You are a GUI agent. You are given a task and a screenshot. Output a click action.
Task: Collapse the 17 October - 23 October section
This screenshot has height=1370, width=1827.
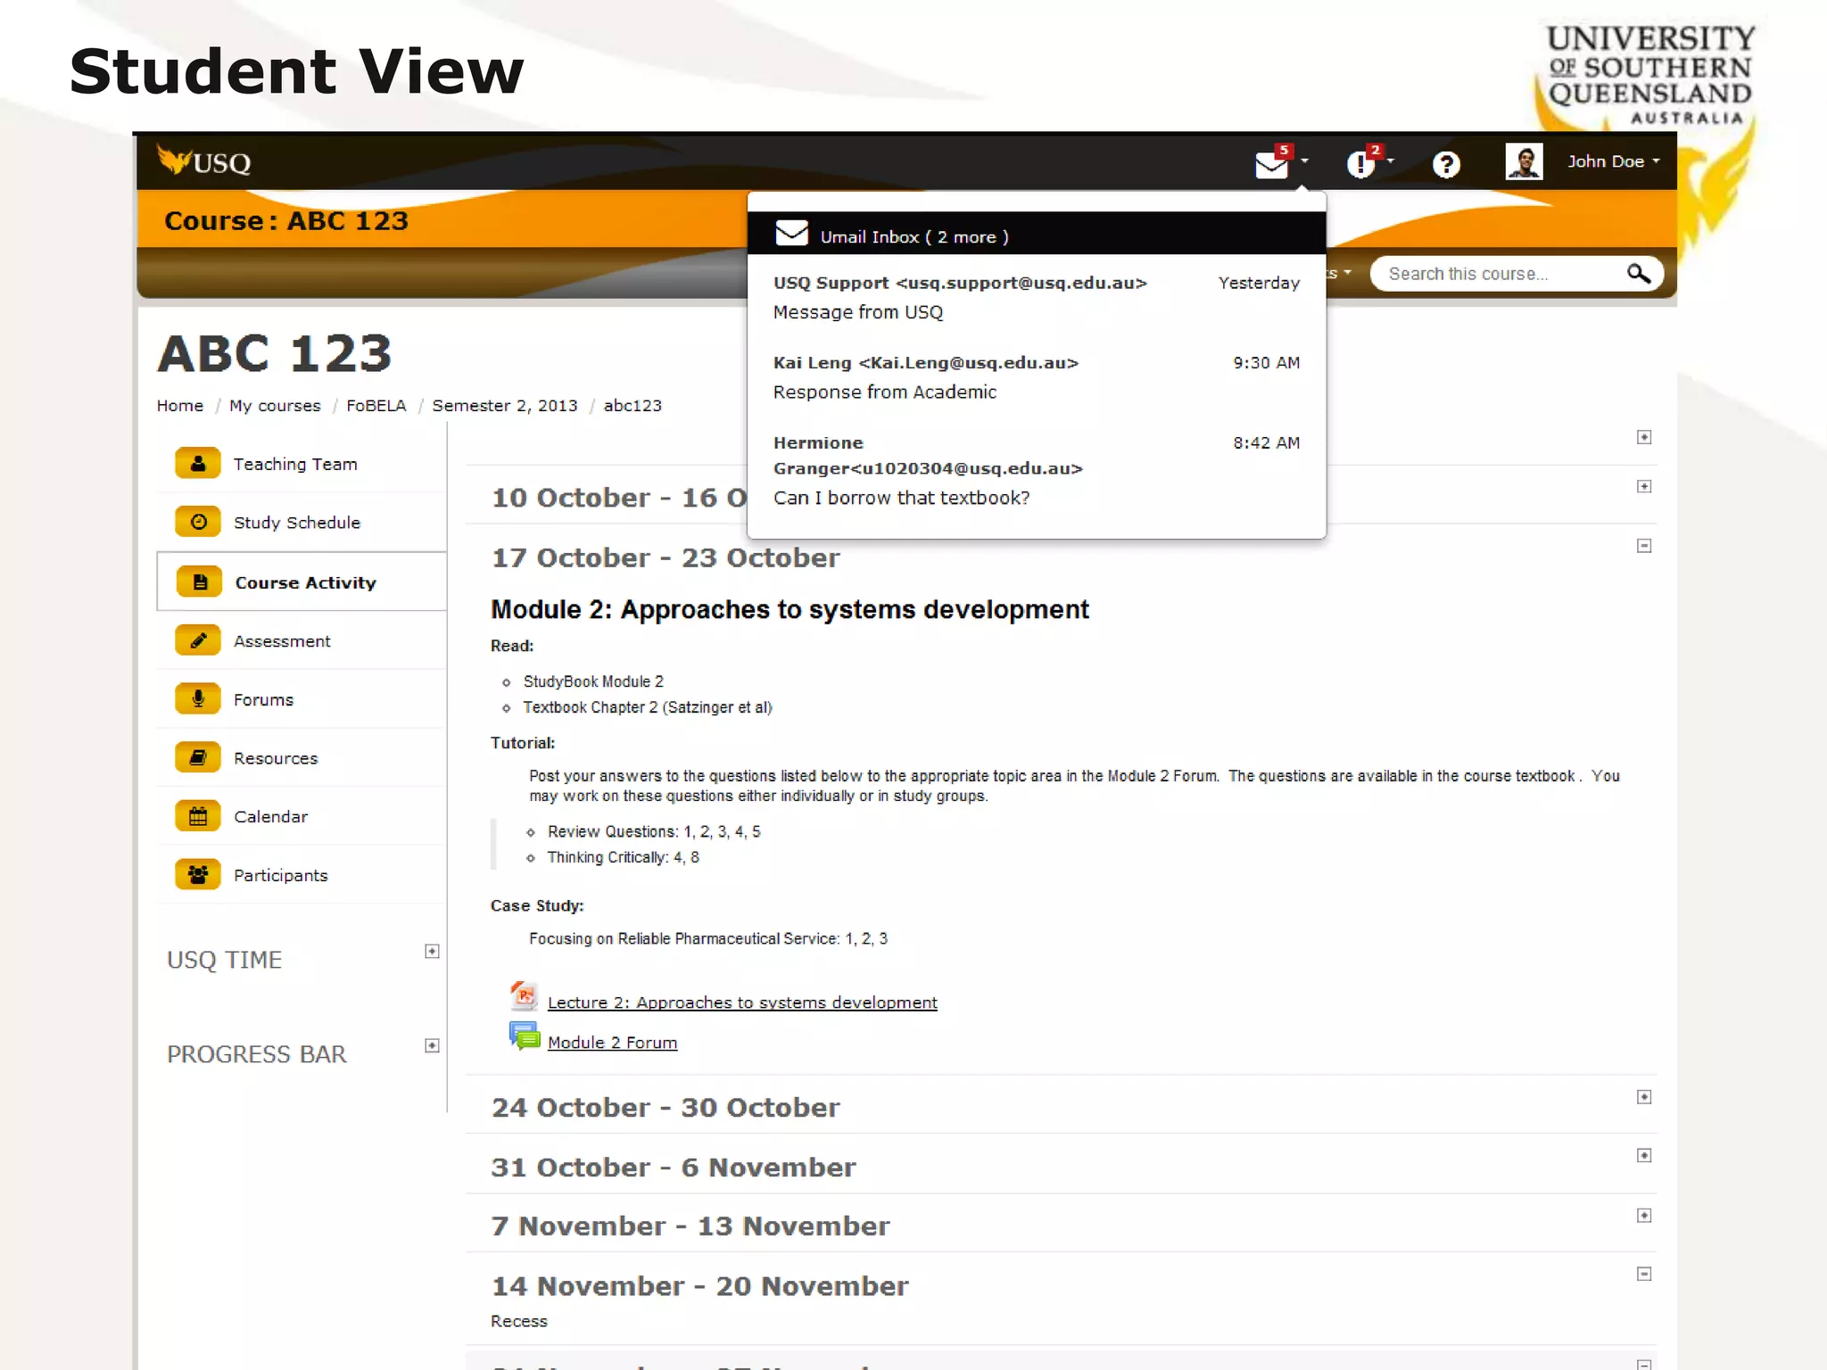click(1644, 546)
